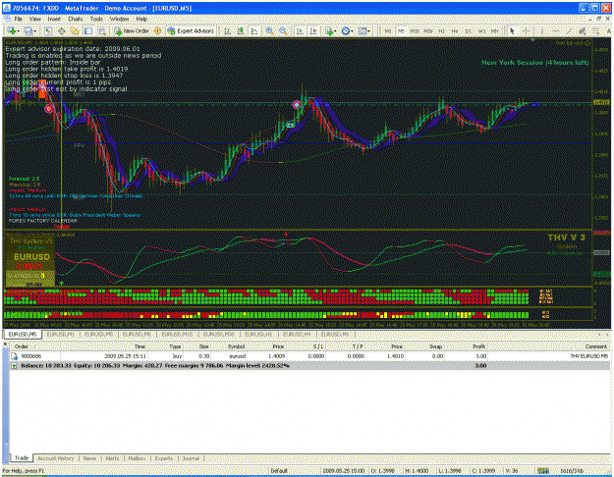The width and height of the screenshot is (614, 477).
Task: Click the New Chart icon
Action: [12, 30]
